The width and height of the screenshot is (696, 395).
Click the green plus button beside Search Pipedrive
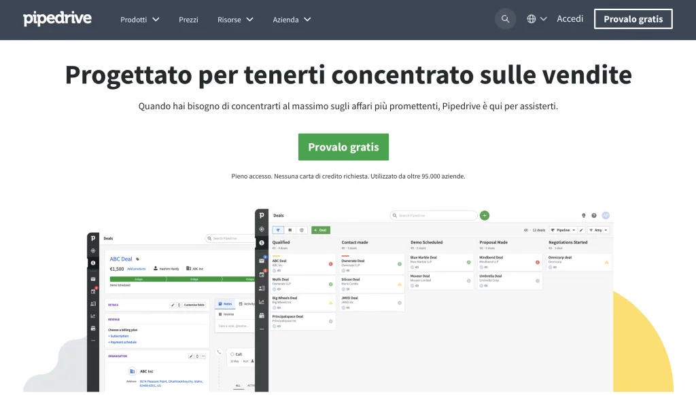(485, 215)
